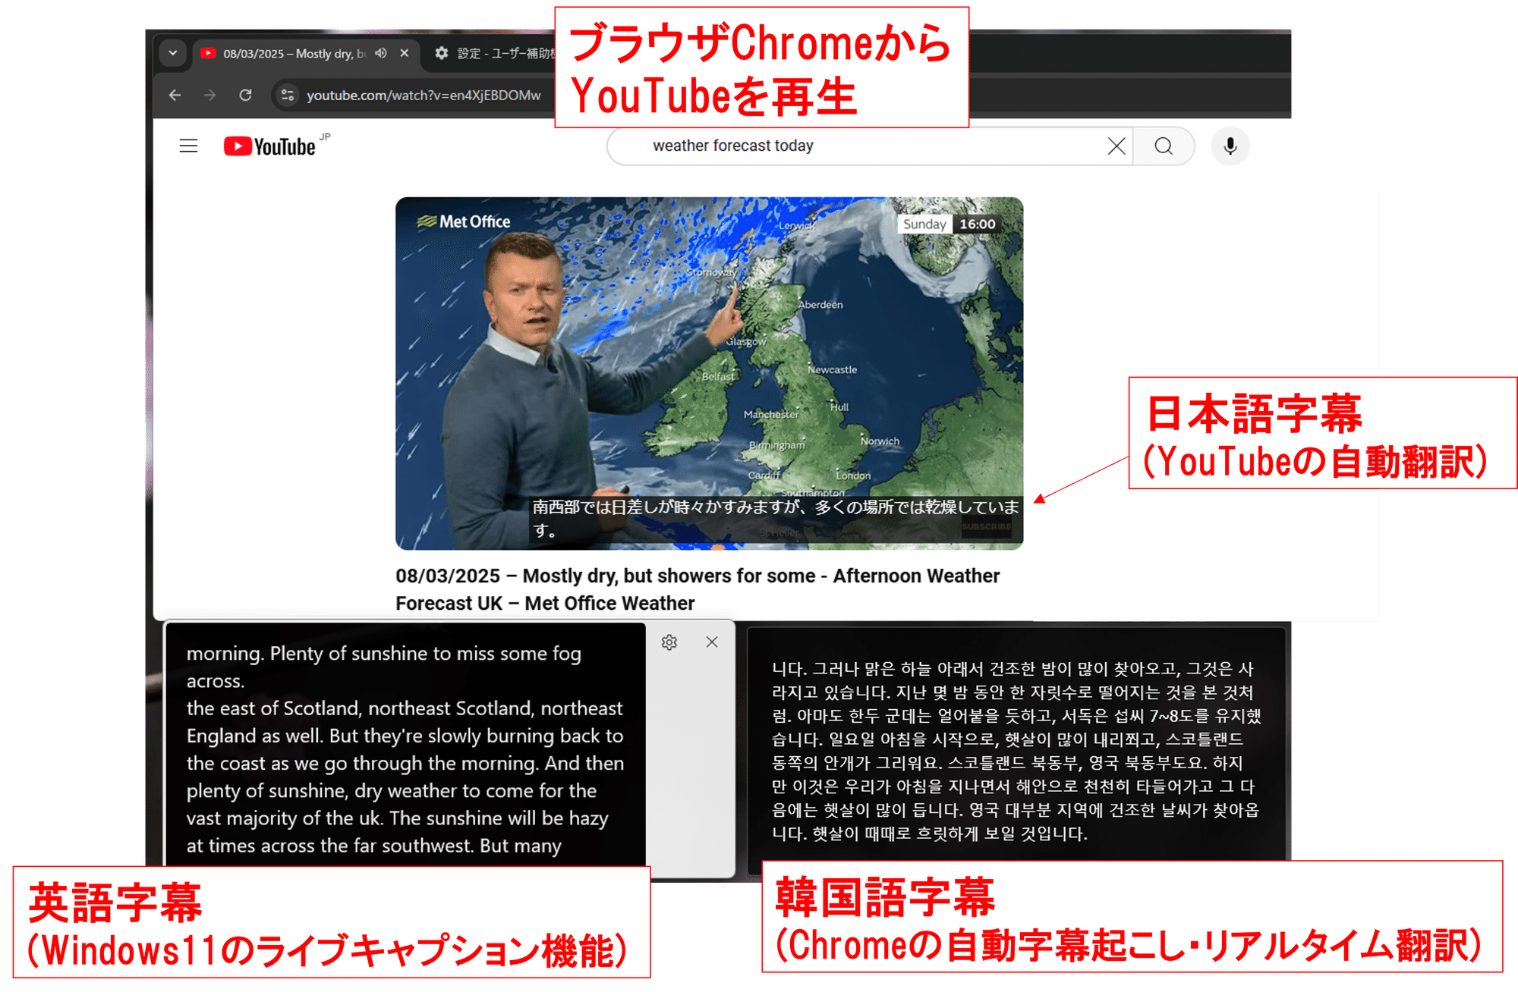The width and height of the screenshot is (1518, 992).
Task: Open the Live Captions settings gear
Action: (x=669, y=642)
